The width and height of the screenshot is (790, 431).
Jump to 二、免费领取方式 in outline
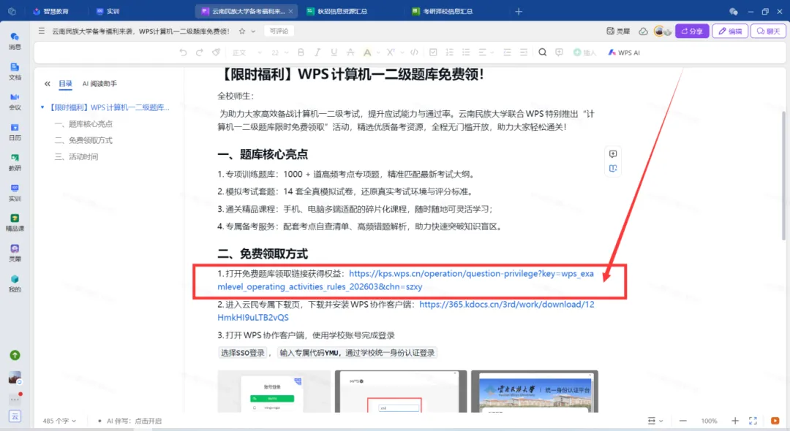coord(83,140)
